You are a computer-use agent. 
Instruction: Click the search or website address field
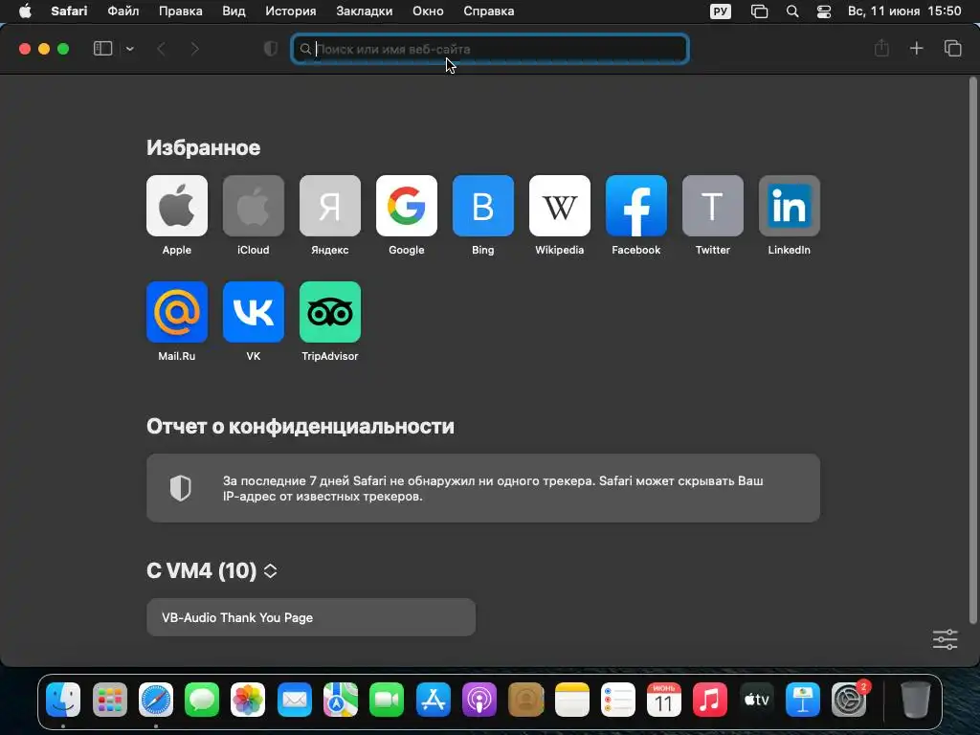490,49
